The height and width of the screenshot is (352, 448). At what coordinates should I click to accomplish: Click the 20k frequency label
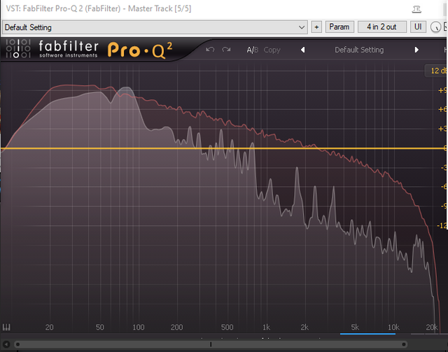point(432,327)
